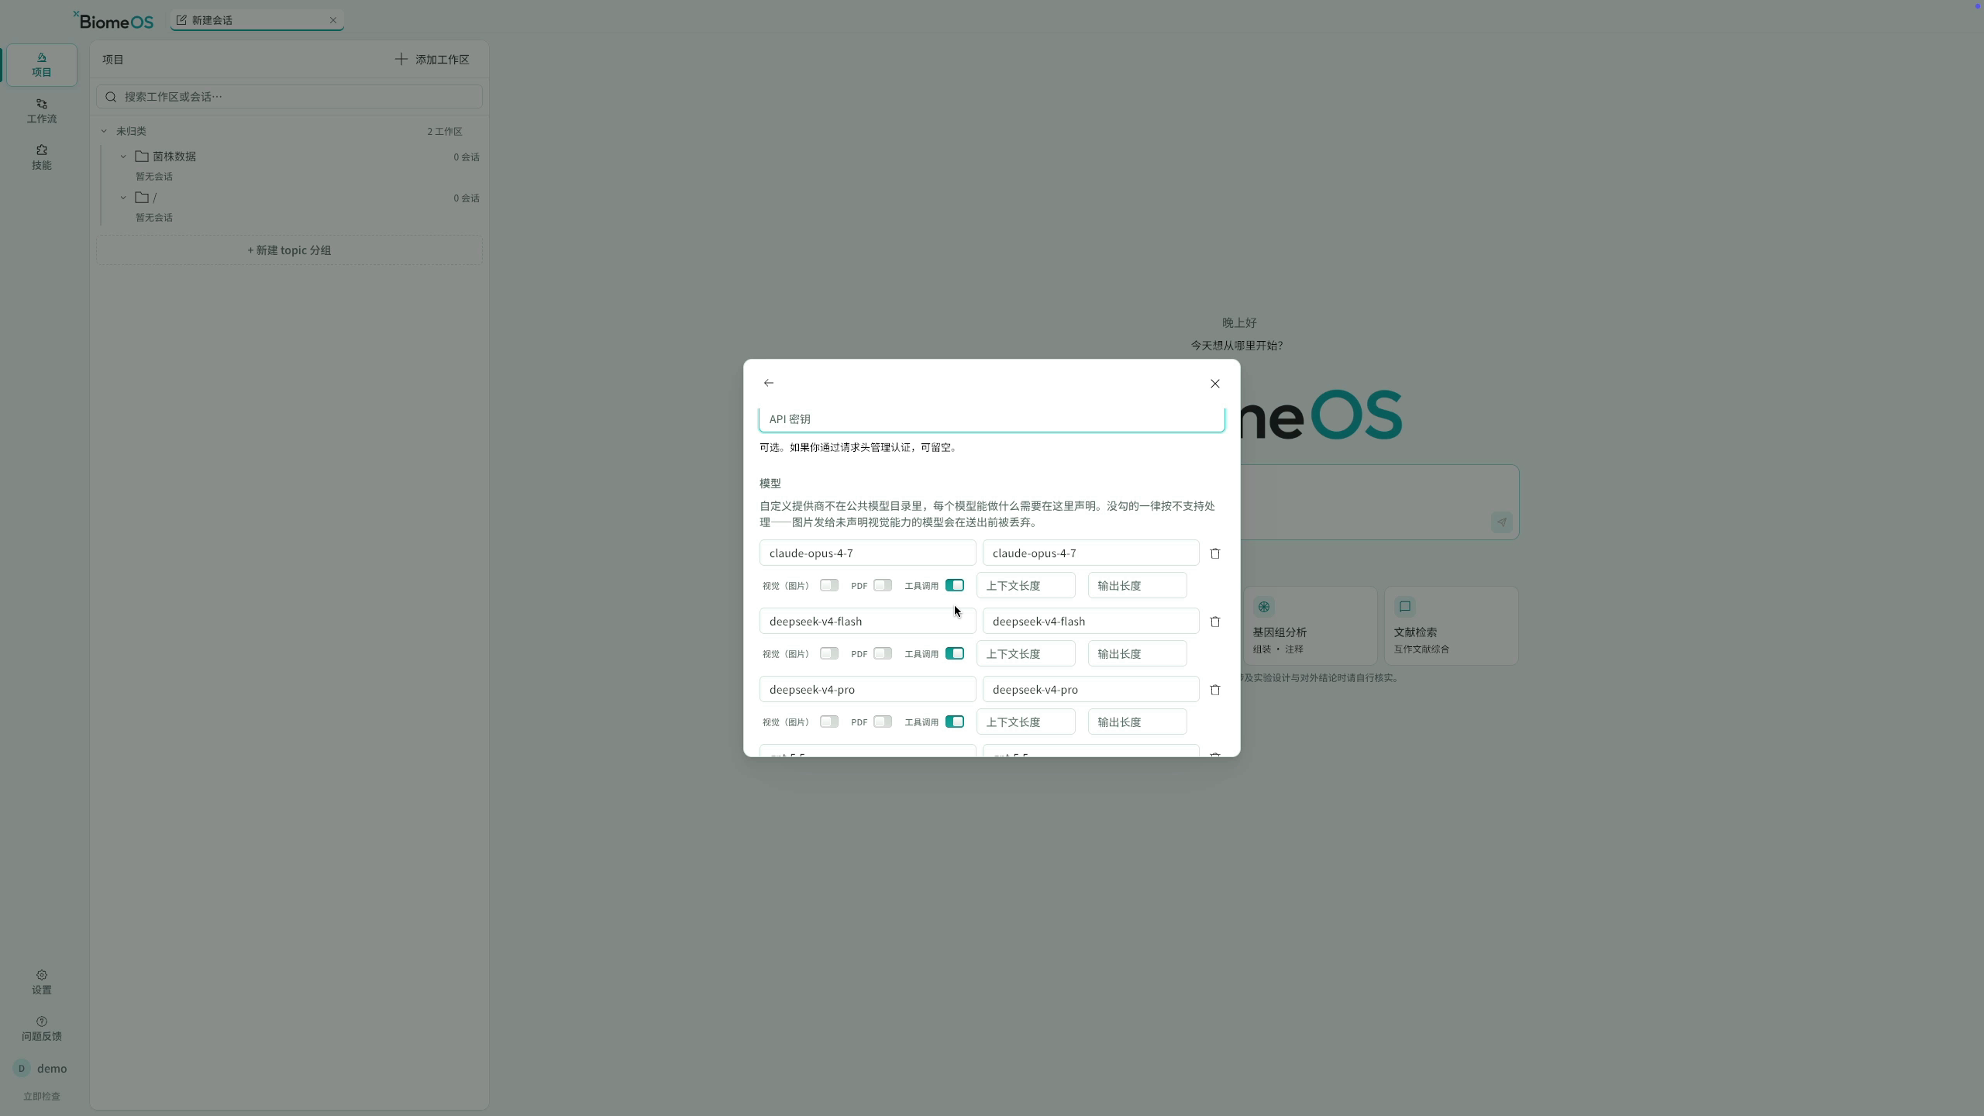Screen dimensions: 1984x1116
Task: Open the 项目 sidebar section
Action: pos(42,65)
